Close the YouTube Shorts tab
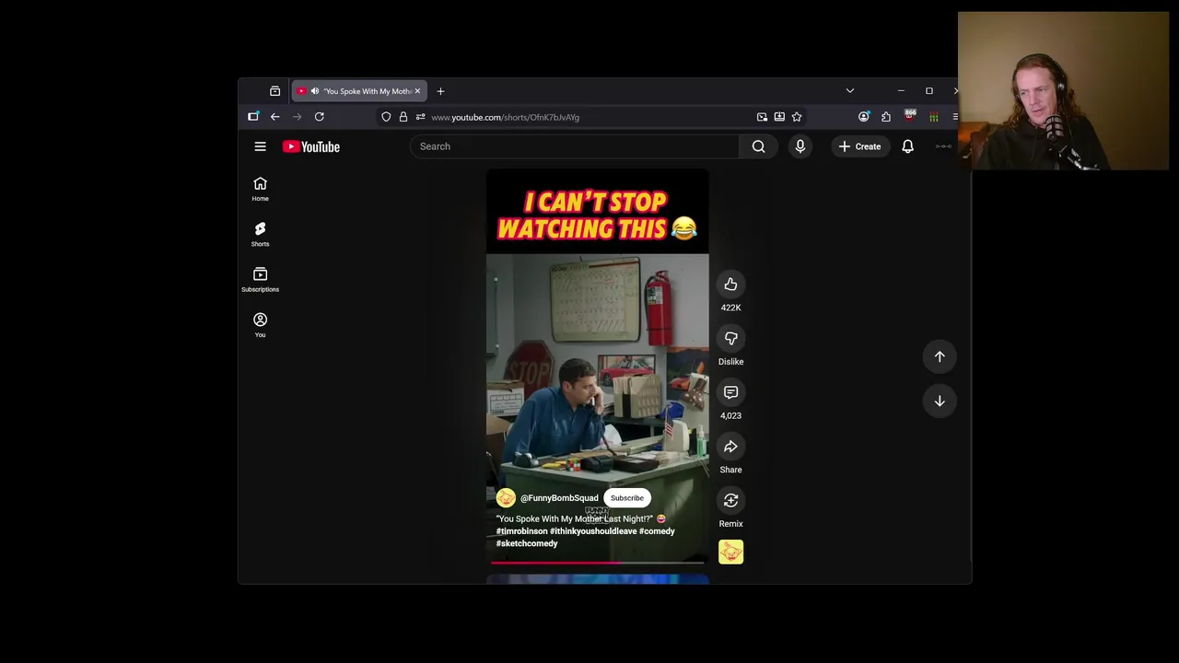 pos(417,91)
